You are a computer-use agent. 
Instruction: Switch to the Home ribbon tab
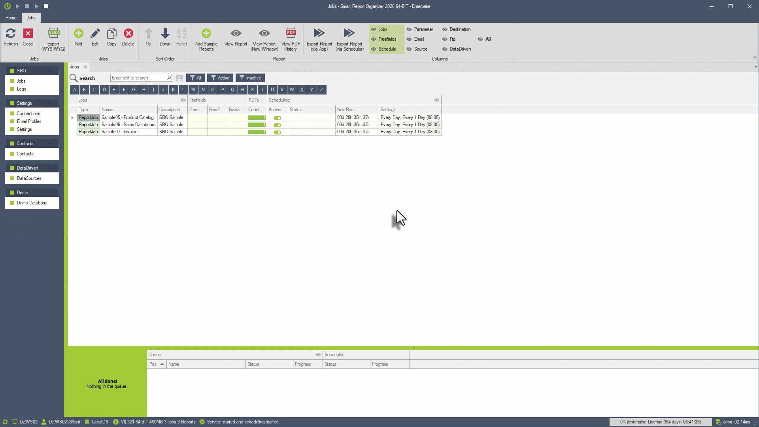11,18
